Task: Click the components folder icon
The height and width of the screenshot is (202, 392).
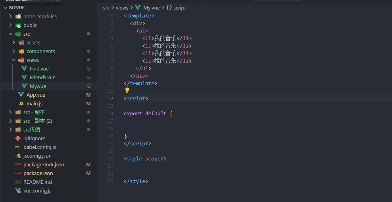Action: click(21, 51)
